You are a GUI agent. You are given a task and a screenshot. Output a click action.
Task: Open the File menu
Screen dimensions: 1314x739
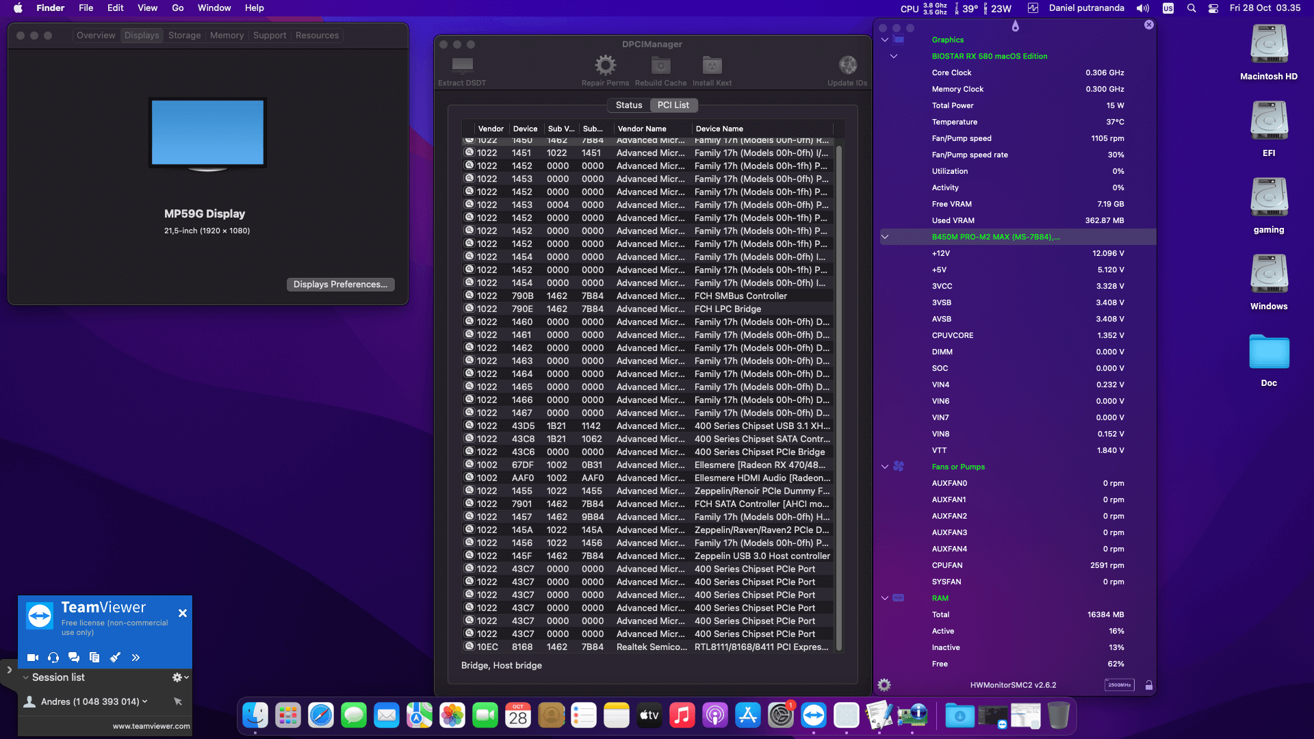[x=86, y=8]
